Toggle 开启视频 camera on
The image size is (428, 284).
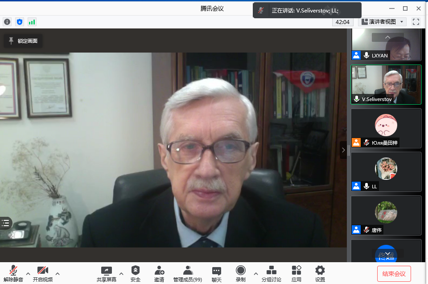pos(43,273)
